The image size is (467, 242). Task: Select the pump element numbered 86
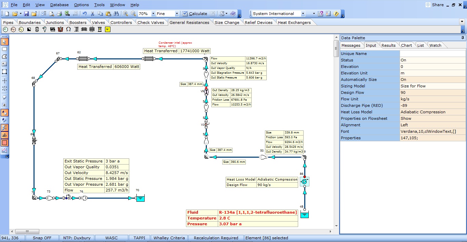tap(304, 182)
